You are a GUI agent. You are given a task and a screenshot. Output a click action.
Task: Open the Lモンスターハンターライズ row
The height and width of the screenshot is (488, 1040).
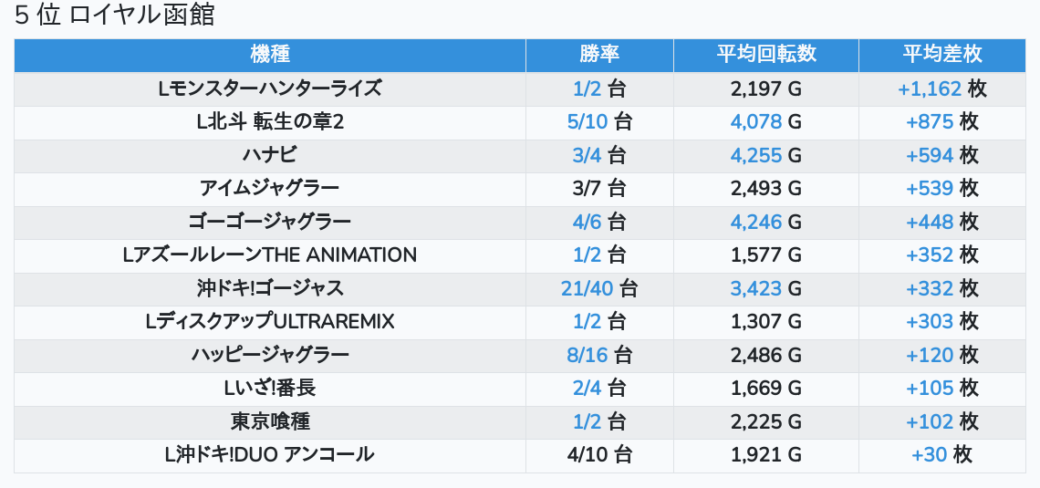(269, 89)
